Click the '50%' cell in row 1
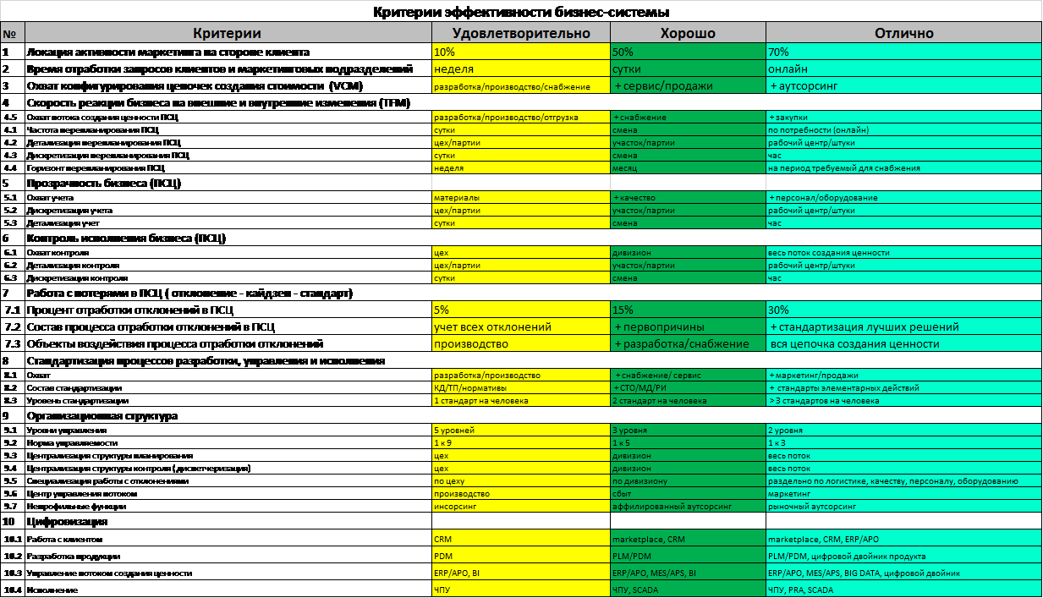This screenshot has height=598, width=1043. pos(688,52)
